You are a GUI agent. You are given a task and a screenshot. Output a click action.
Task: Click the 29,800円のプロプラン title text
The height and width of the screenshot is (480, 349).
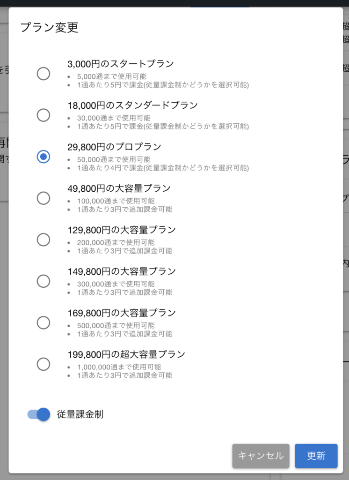(x=114, y=147)
